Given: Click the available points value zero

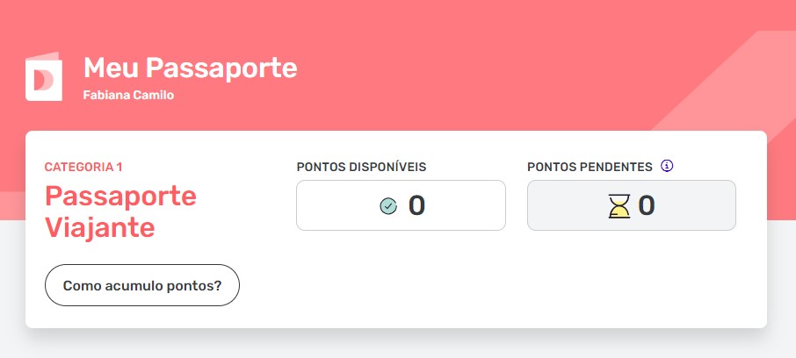Looking at the screenshot, I should coord(416,205).
